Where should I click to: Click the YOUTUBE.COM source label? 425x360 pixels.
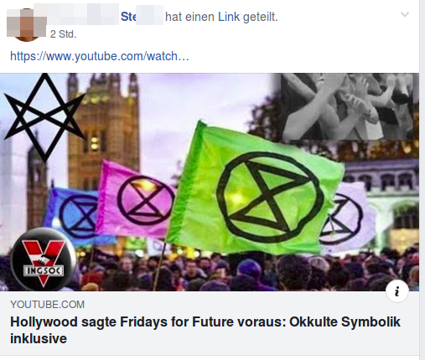(x=47, y=305)
